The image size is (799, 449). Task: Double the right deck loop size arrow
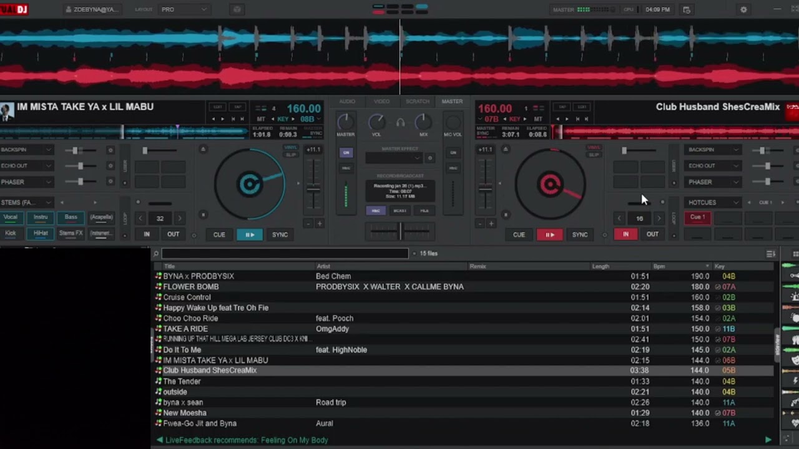click(659, 218)
